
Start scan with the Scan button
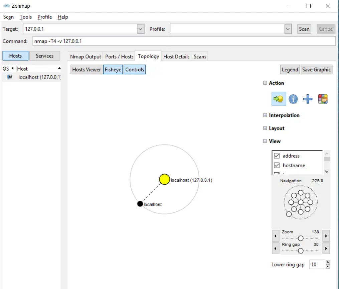click(304, 29)
